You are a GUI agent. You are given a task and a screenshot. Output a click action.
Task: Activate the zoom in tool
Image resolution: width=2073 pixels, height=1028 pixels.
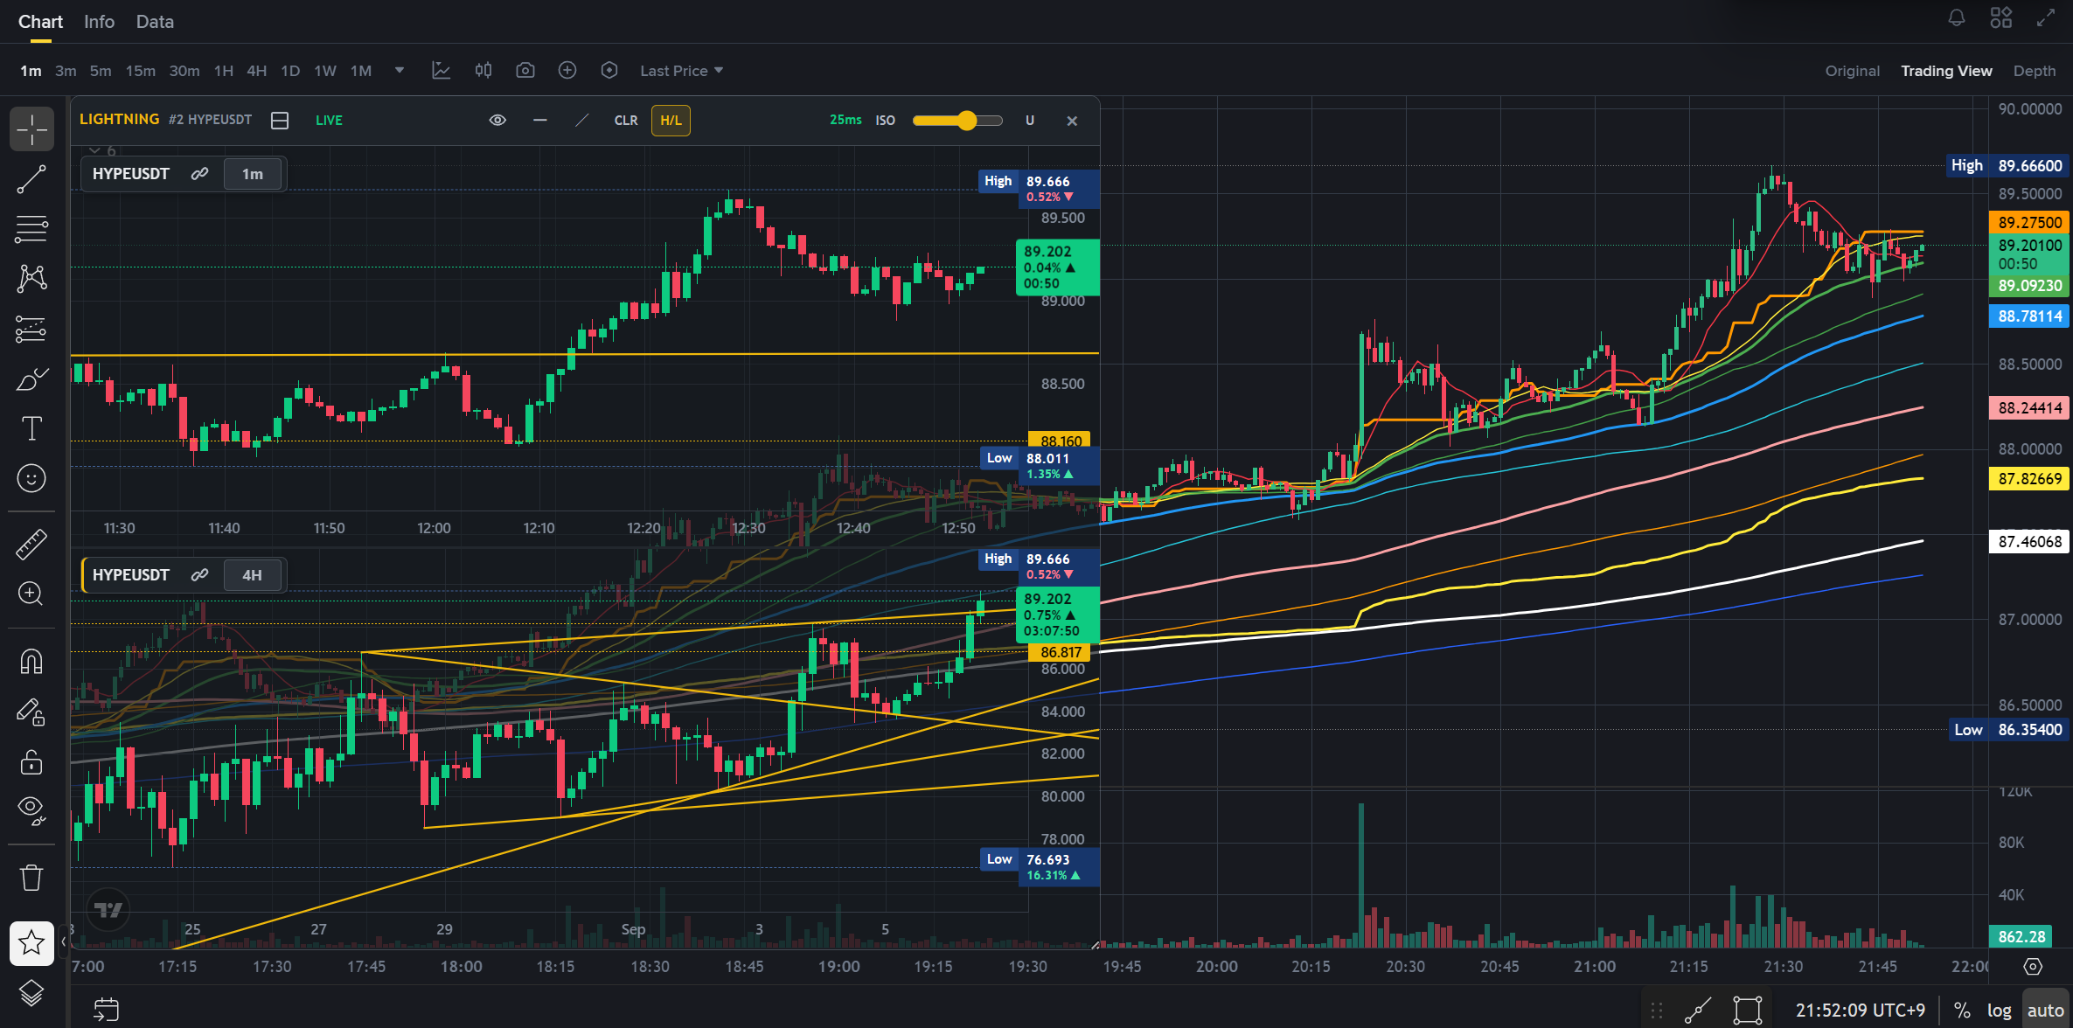(x=31, y=594)
